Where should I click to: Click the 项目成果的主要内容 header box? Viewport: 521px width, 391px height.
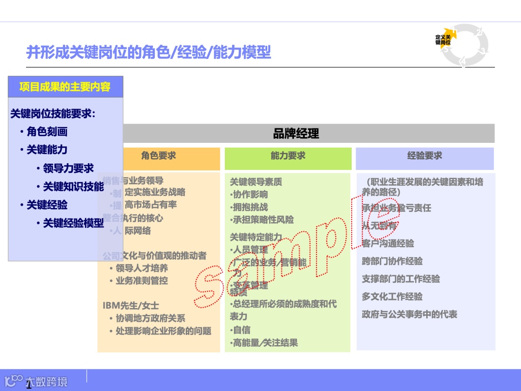tap(66, 87)
